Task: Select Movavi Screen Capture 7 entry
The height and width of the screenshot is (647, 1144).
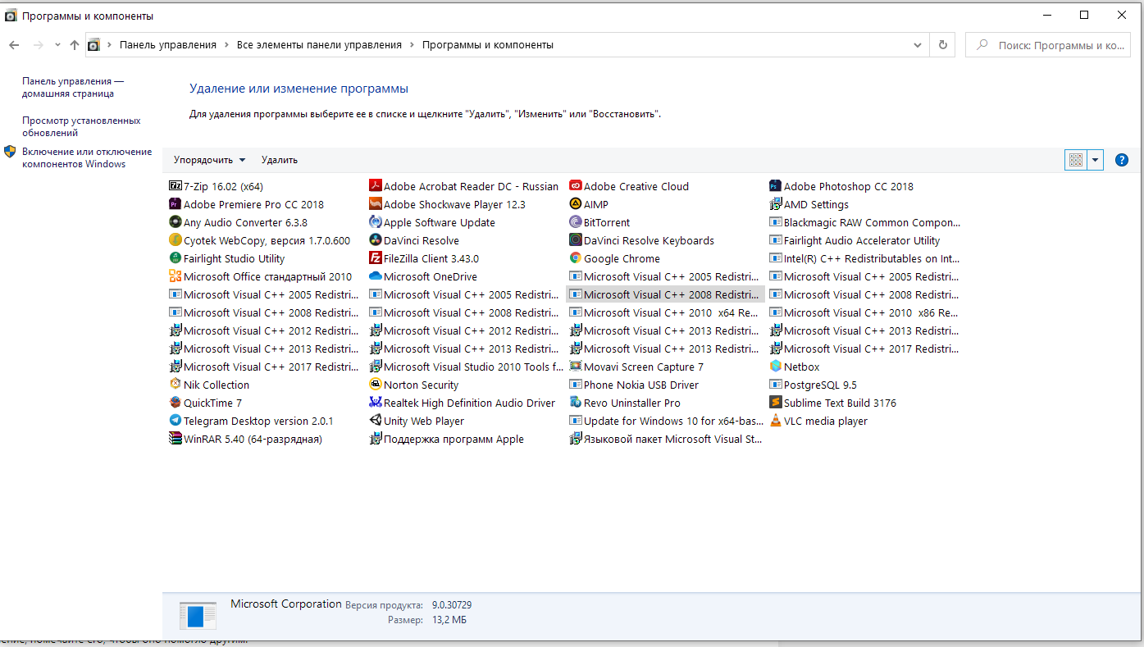Action: tap(636, 367)
